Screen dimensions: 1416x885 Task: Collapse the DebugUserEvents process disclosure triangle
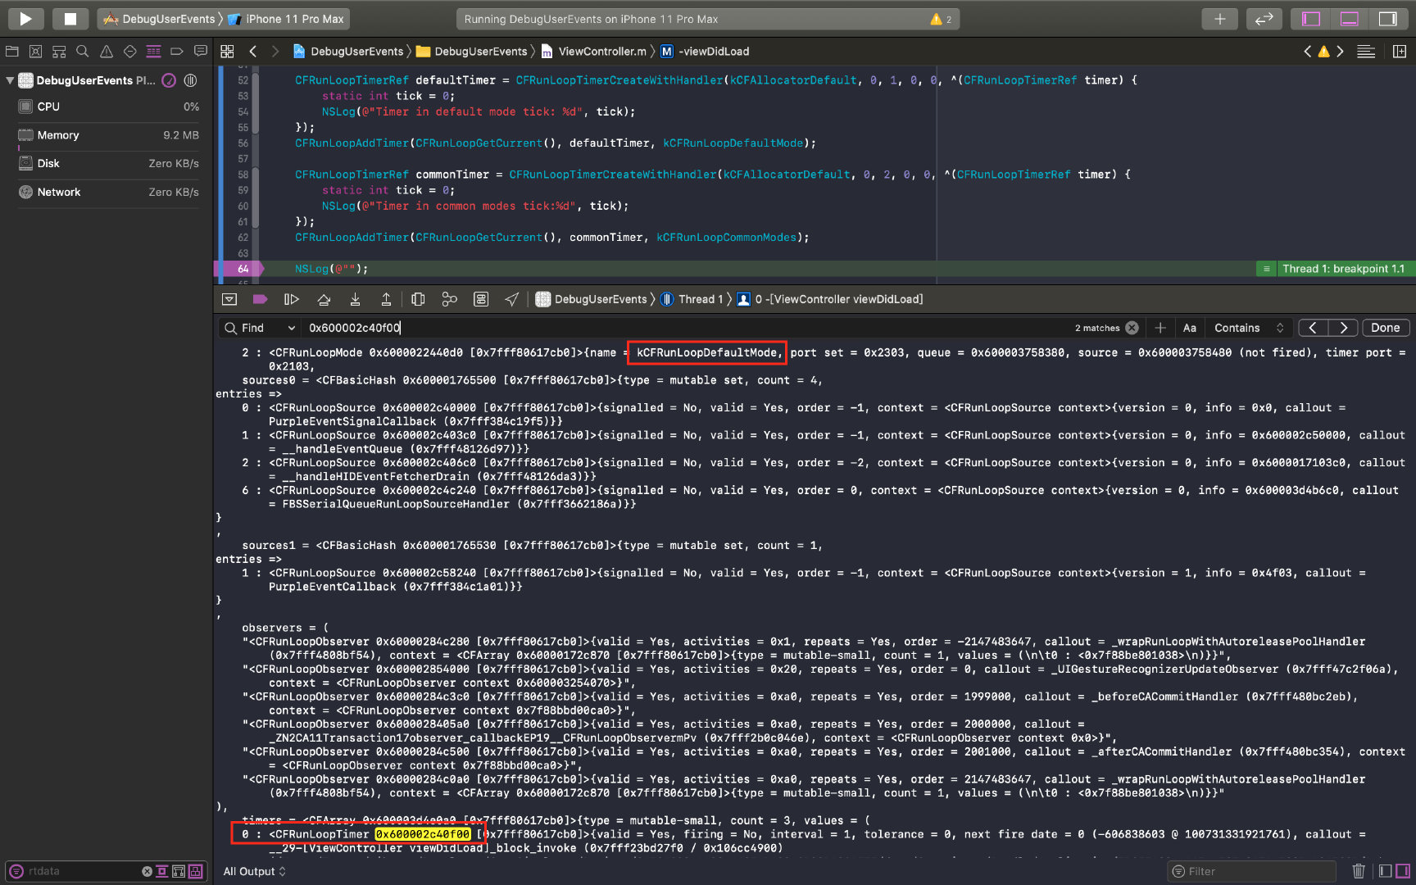coord(10,80)
